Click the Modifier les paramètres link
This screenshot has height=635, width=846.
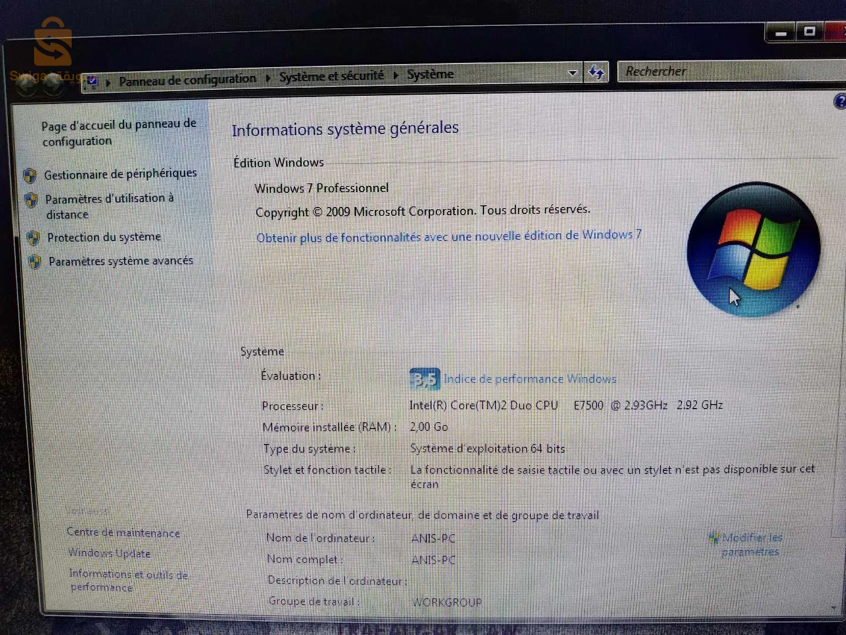point(751,544)
